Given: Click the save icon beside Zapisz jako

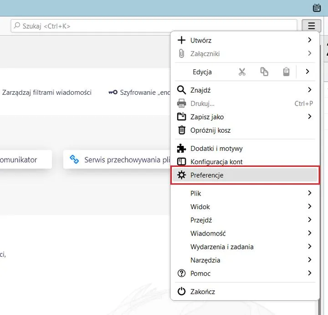Looking at the screenshot, I should [x=181, y=117].
